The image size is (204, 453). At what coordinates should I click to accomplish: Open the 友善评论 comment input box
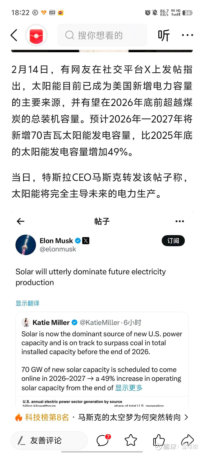[49, 440]
